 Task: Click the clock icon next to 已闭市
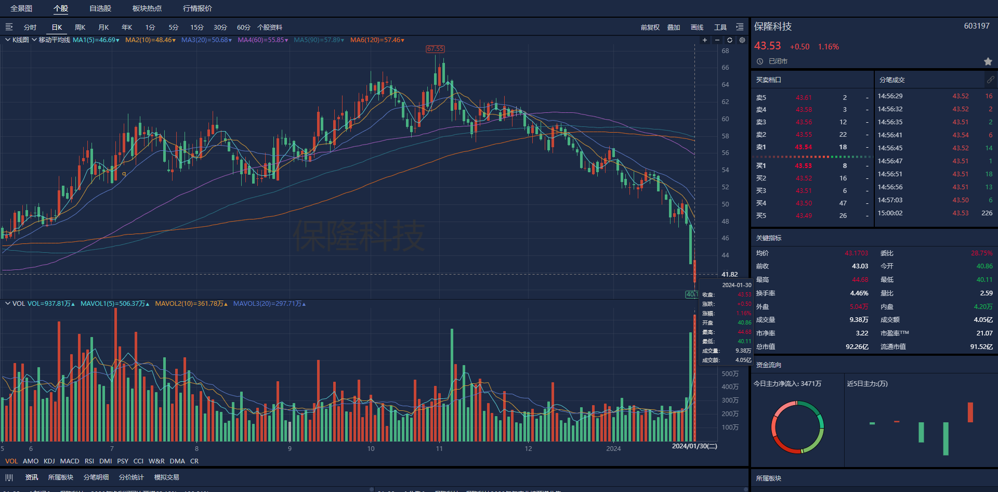coord(760,61)
